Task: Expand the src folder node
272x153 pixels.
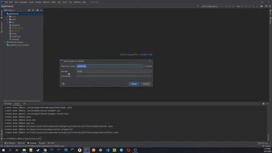Action: (x=8, y=22)
